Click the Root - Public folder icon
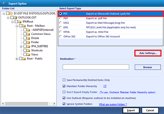The image size is (164, 114). tap(24, 59)
